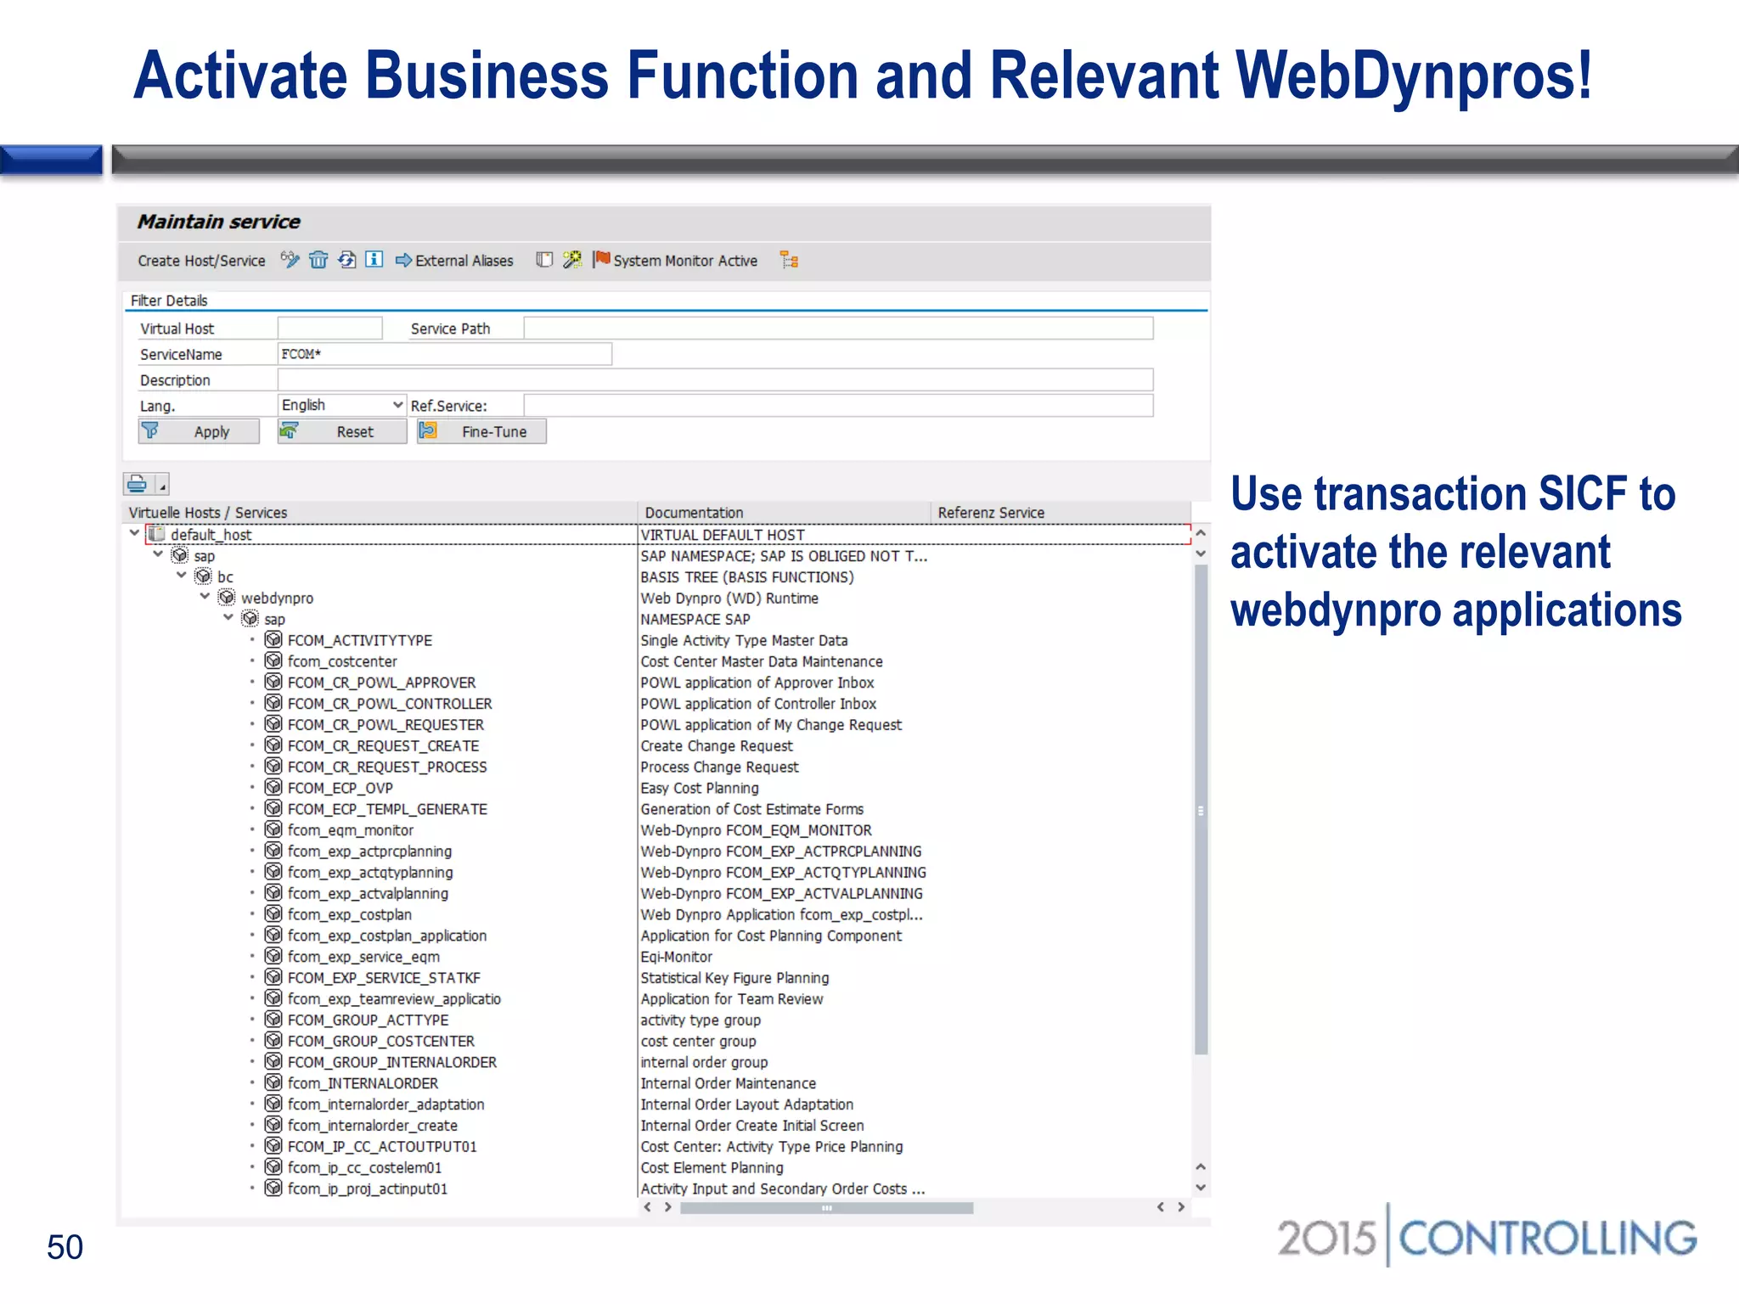Image resolution: width=1739 pixels, height=1304 pixels.
Task: Click the magic wand toolbar icon
Action: 573,260
